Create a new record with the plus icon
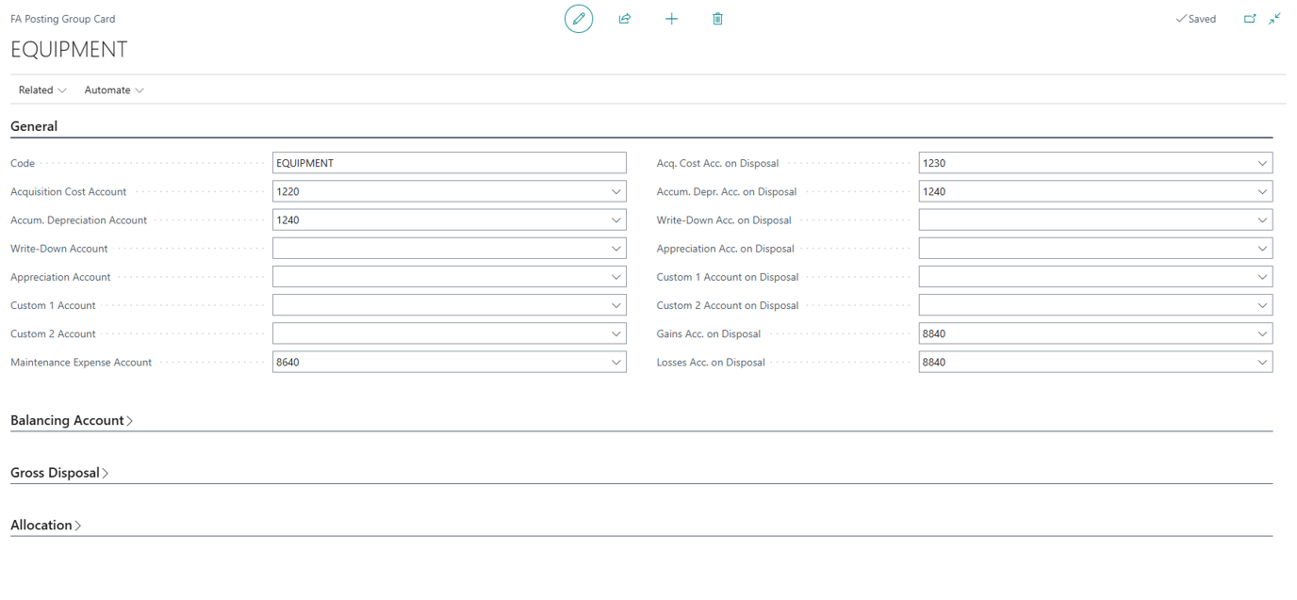Viewport: 1297px width, 600px height. pos(671,18)
